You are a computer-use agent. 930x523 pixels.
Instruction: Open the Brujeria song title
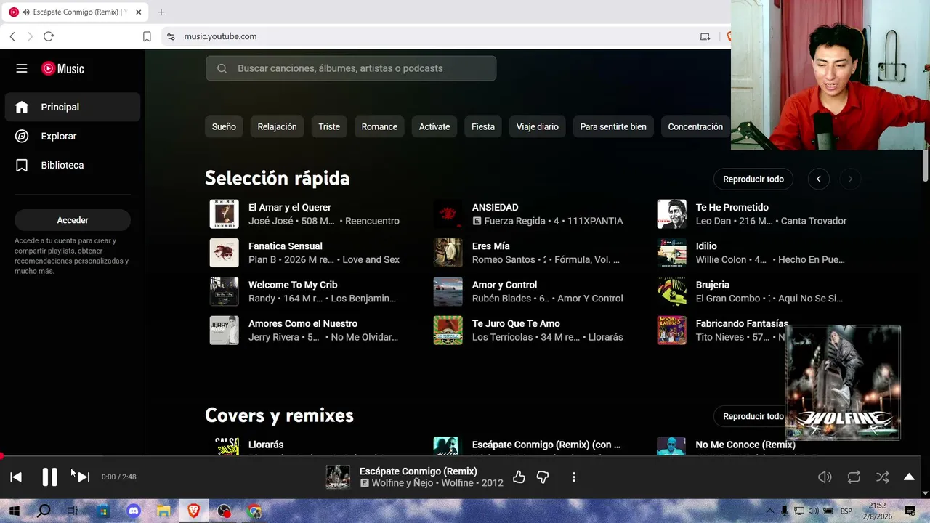point(713,285)
